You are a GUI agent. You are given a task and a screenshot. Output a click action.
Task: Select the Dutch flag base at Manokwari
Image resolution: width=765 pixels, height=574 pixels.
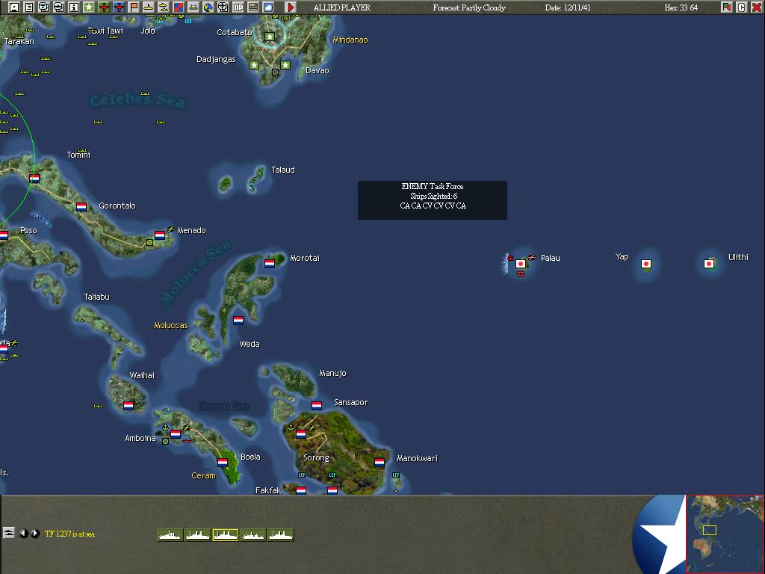tap(379, 462)
